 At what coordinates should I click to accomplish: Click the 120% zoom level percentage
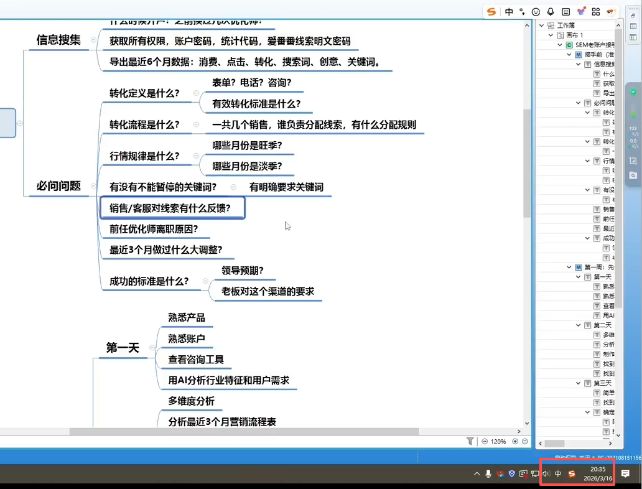[498, 441]
